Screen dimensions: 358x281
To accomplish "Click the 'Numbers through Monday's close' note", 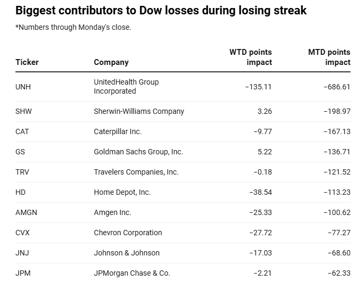I will 73,28.
